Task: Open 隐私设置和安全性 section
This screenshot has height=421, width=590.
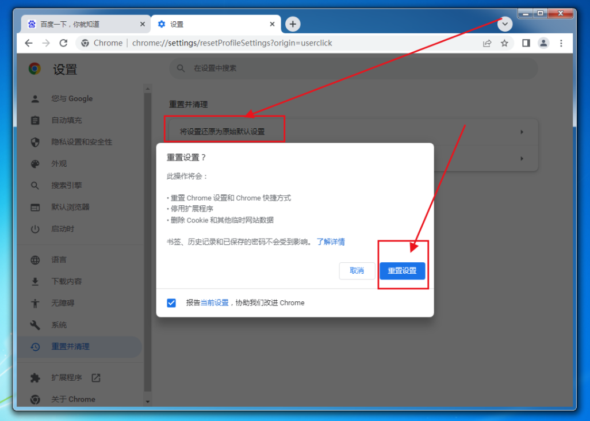Action: pos(80,142)
